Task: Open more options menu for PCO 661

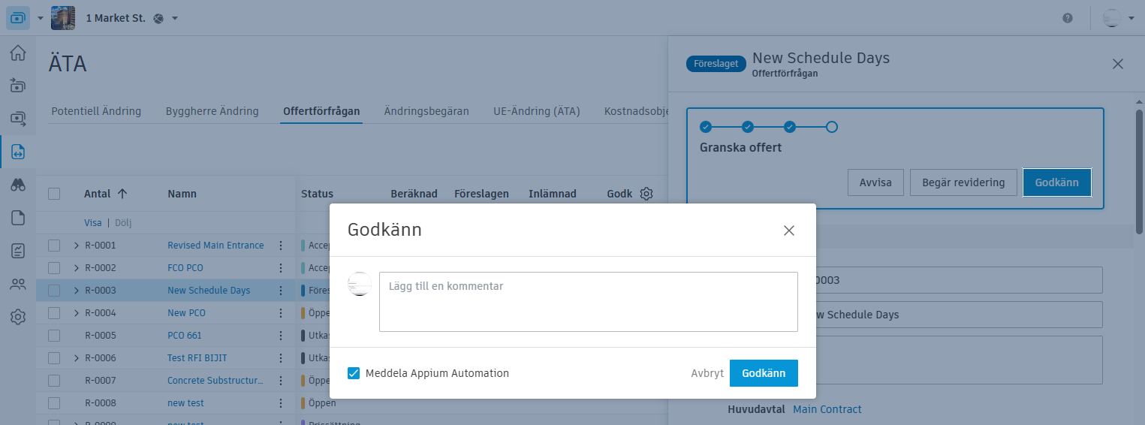Action: (x=281, y=336)
